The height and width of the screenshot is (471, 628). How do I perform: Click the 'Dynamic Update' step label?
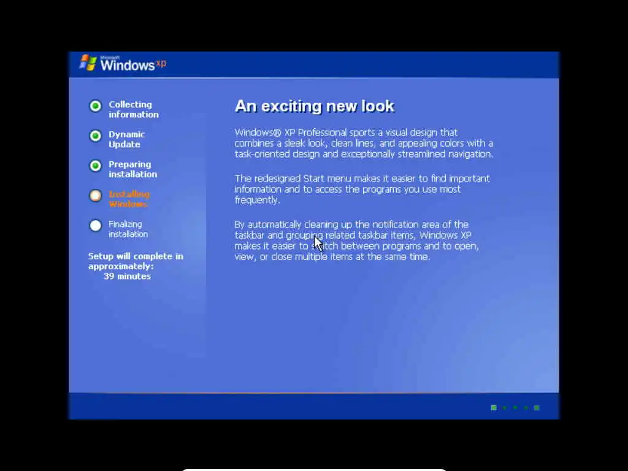(x=126, y=139)
